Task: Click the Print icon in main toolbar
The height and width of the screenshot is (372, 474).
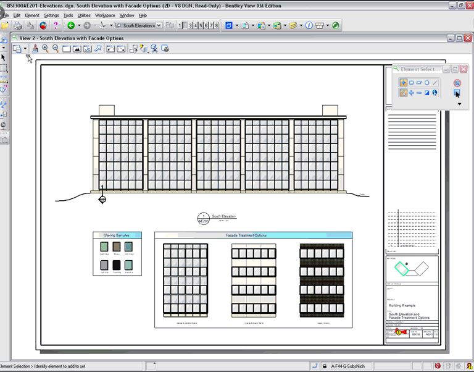Action: click(x=18, y=25)
